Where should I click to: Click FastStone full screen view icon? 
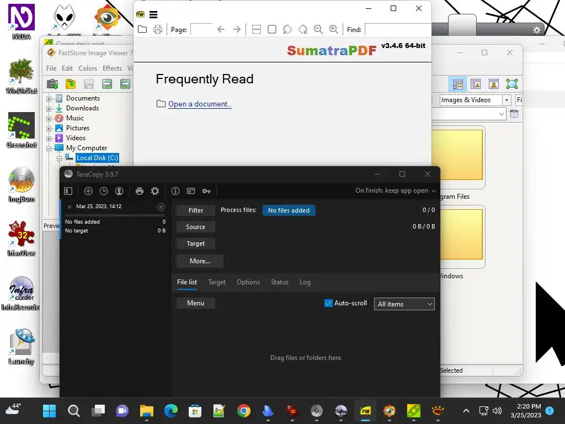(x=511, y=84)
